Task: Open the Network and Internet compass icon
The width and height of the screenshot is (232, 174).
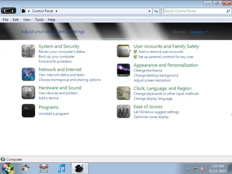Action: (28, 74)
